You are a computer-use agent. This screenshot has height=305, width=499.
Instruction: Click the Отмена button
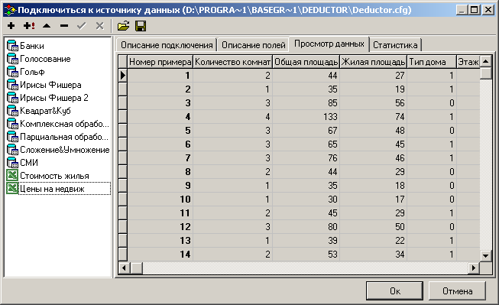[x=457, y=290]
